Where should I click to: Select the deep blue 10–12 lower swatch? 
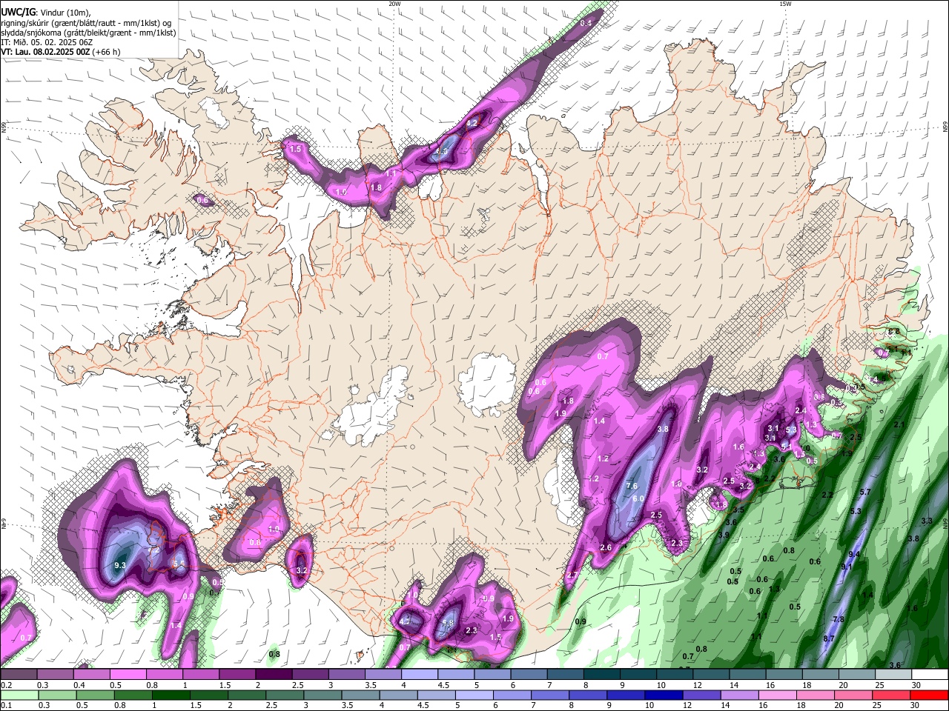pyautogui.click(x=664, y=695)
